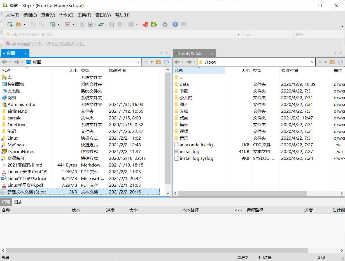Click the upload (left arrow) transfer icon
The height and width of the screenshot is (261, 345).
[x=82, y=24]
